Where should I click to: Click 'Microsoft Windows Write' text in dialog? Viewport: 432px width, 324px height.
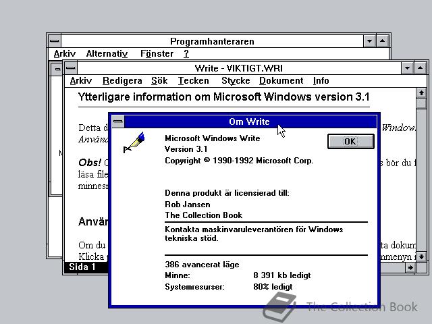[x=212, y=138]
